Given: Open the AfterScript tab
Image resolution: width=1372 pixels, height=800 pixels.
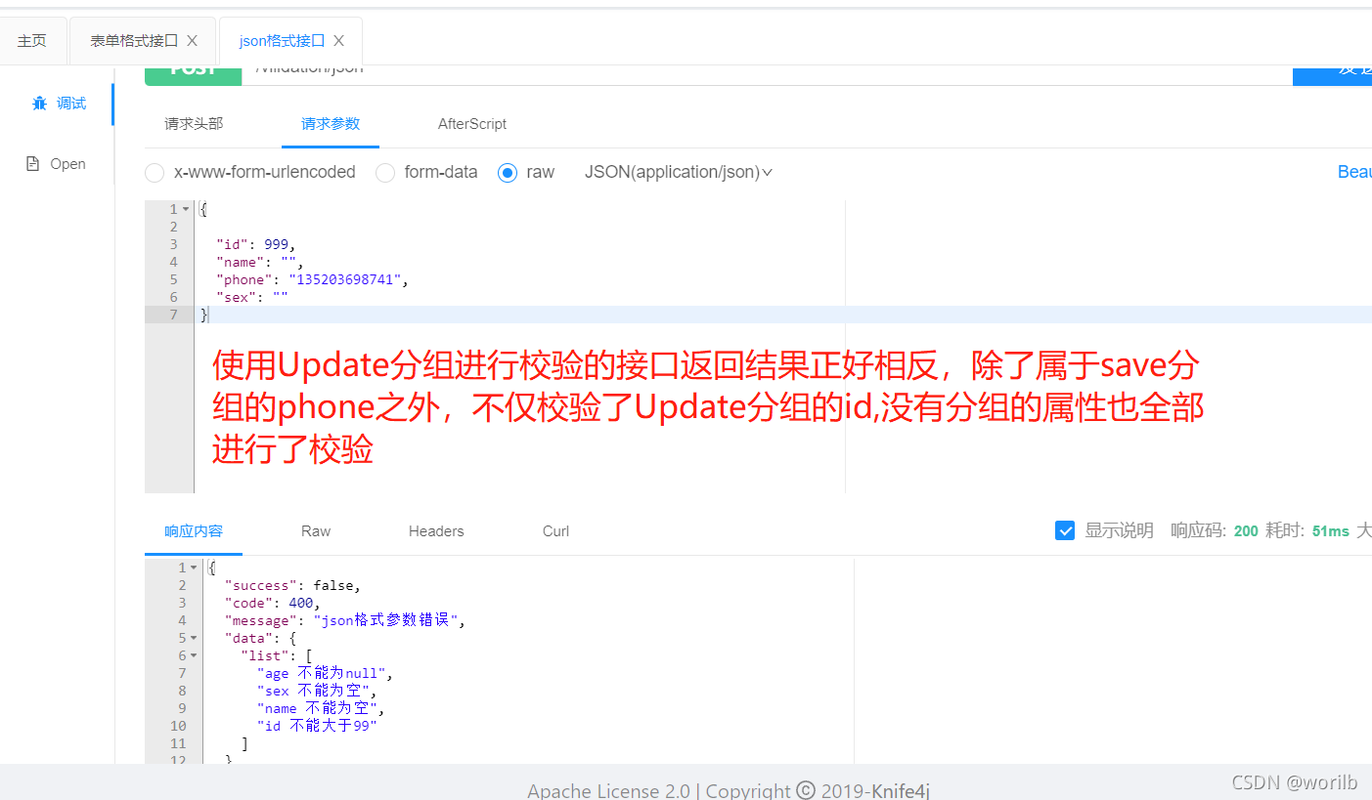Looking at the screenshot, I should click(x=472, y=124).
